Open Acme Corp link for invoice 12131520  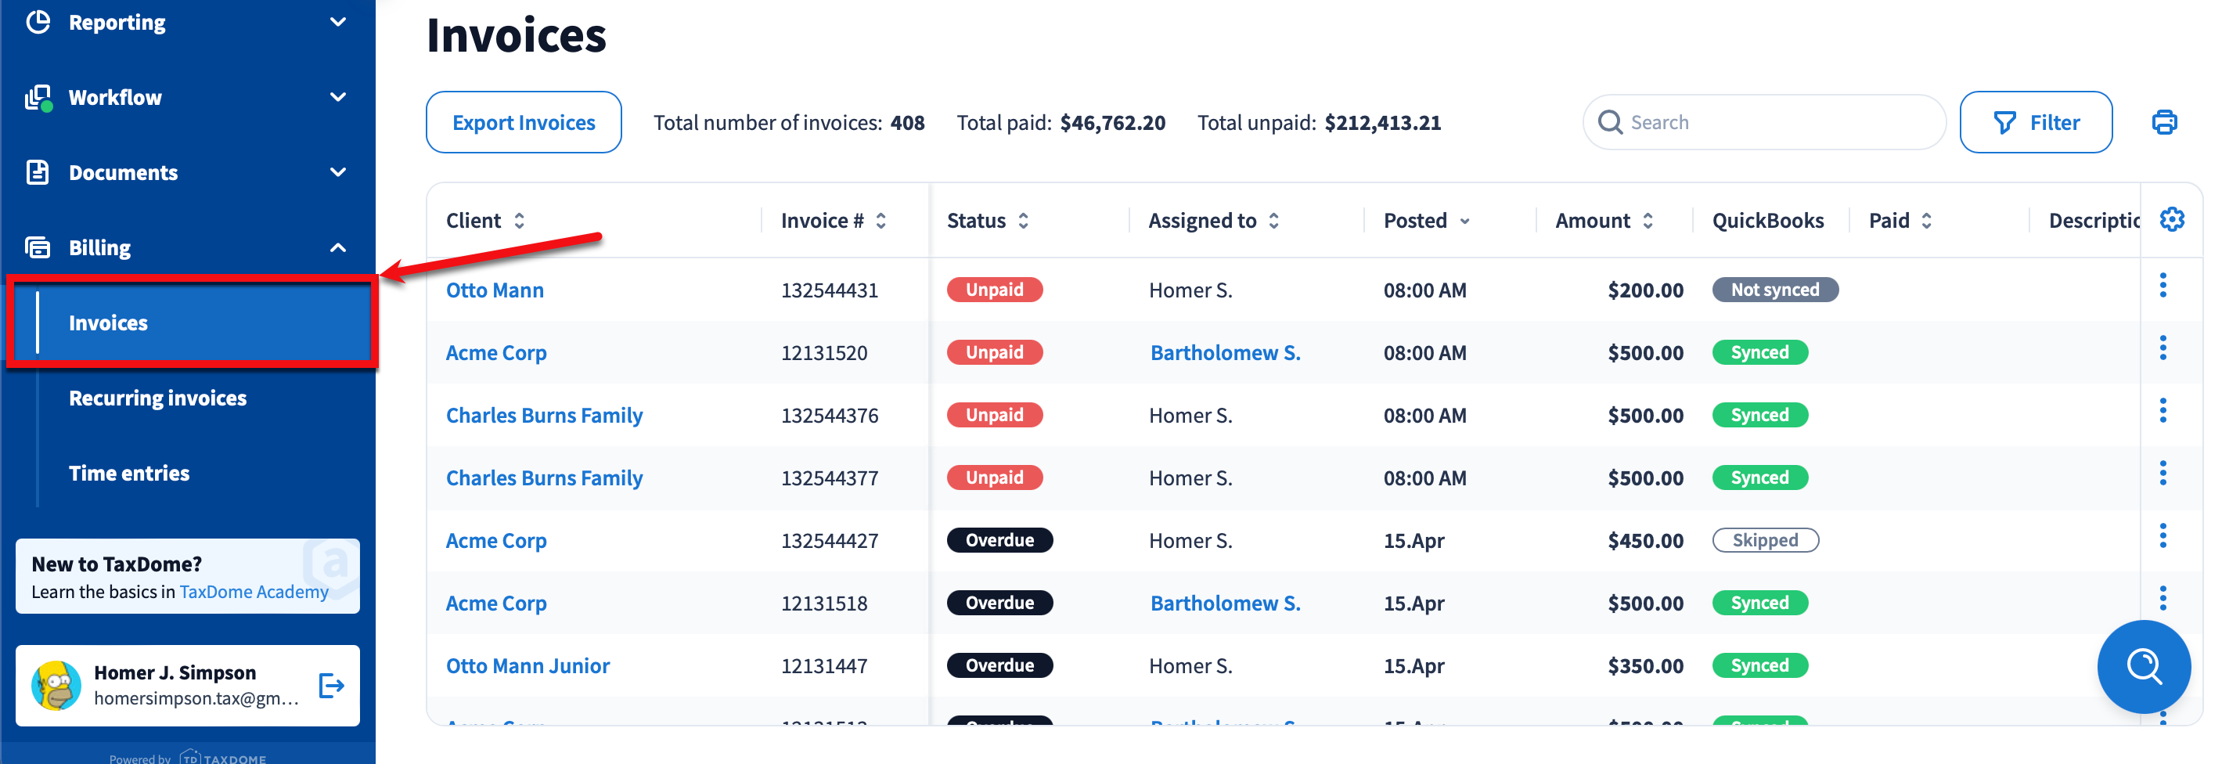tap(495, 353)
